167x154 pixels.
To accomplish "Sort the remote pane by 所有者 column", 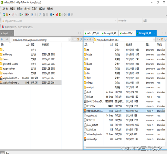I will tap(161, 45).
